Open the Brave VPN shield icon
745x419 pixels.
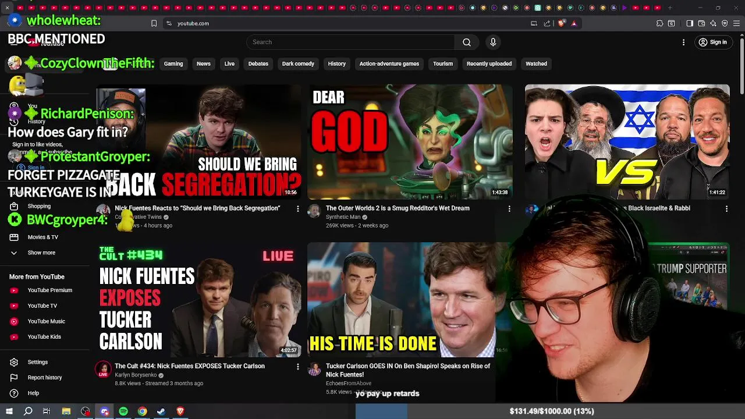point(725,23)
